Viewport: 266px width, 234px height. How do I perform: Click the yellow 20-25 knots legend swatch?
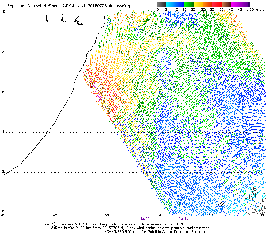[x=198, y=4]
